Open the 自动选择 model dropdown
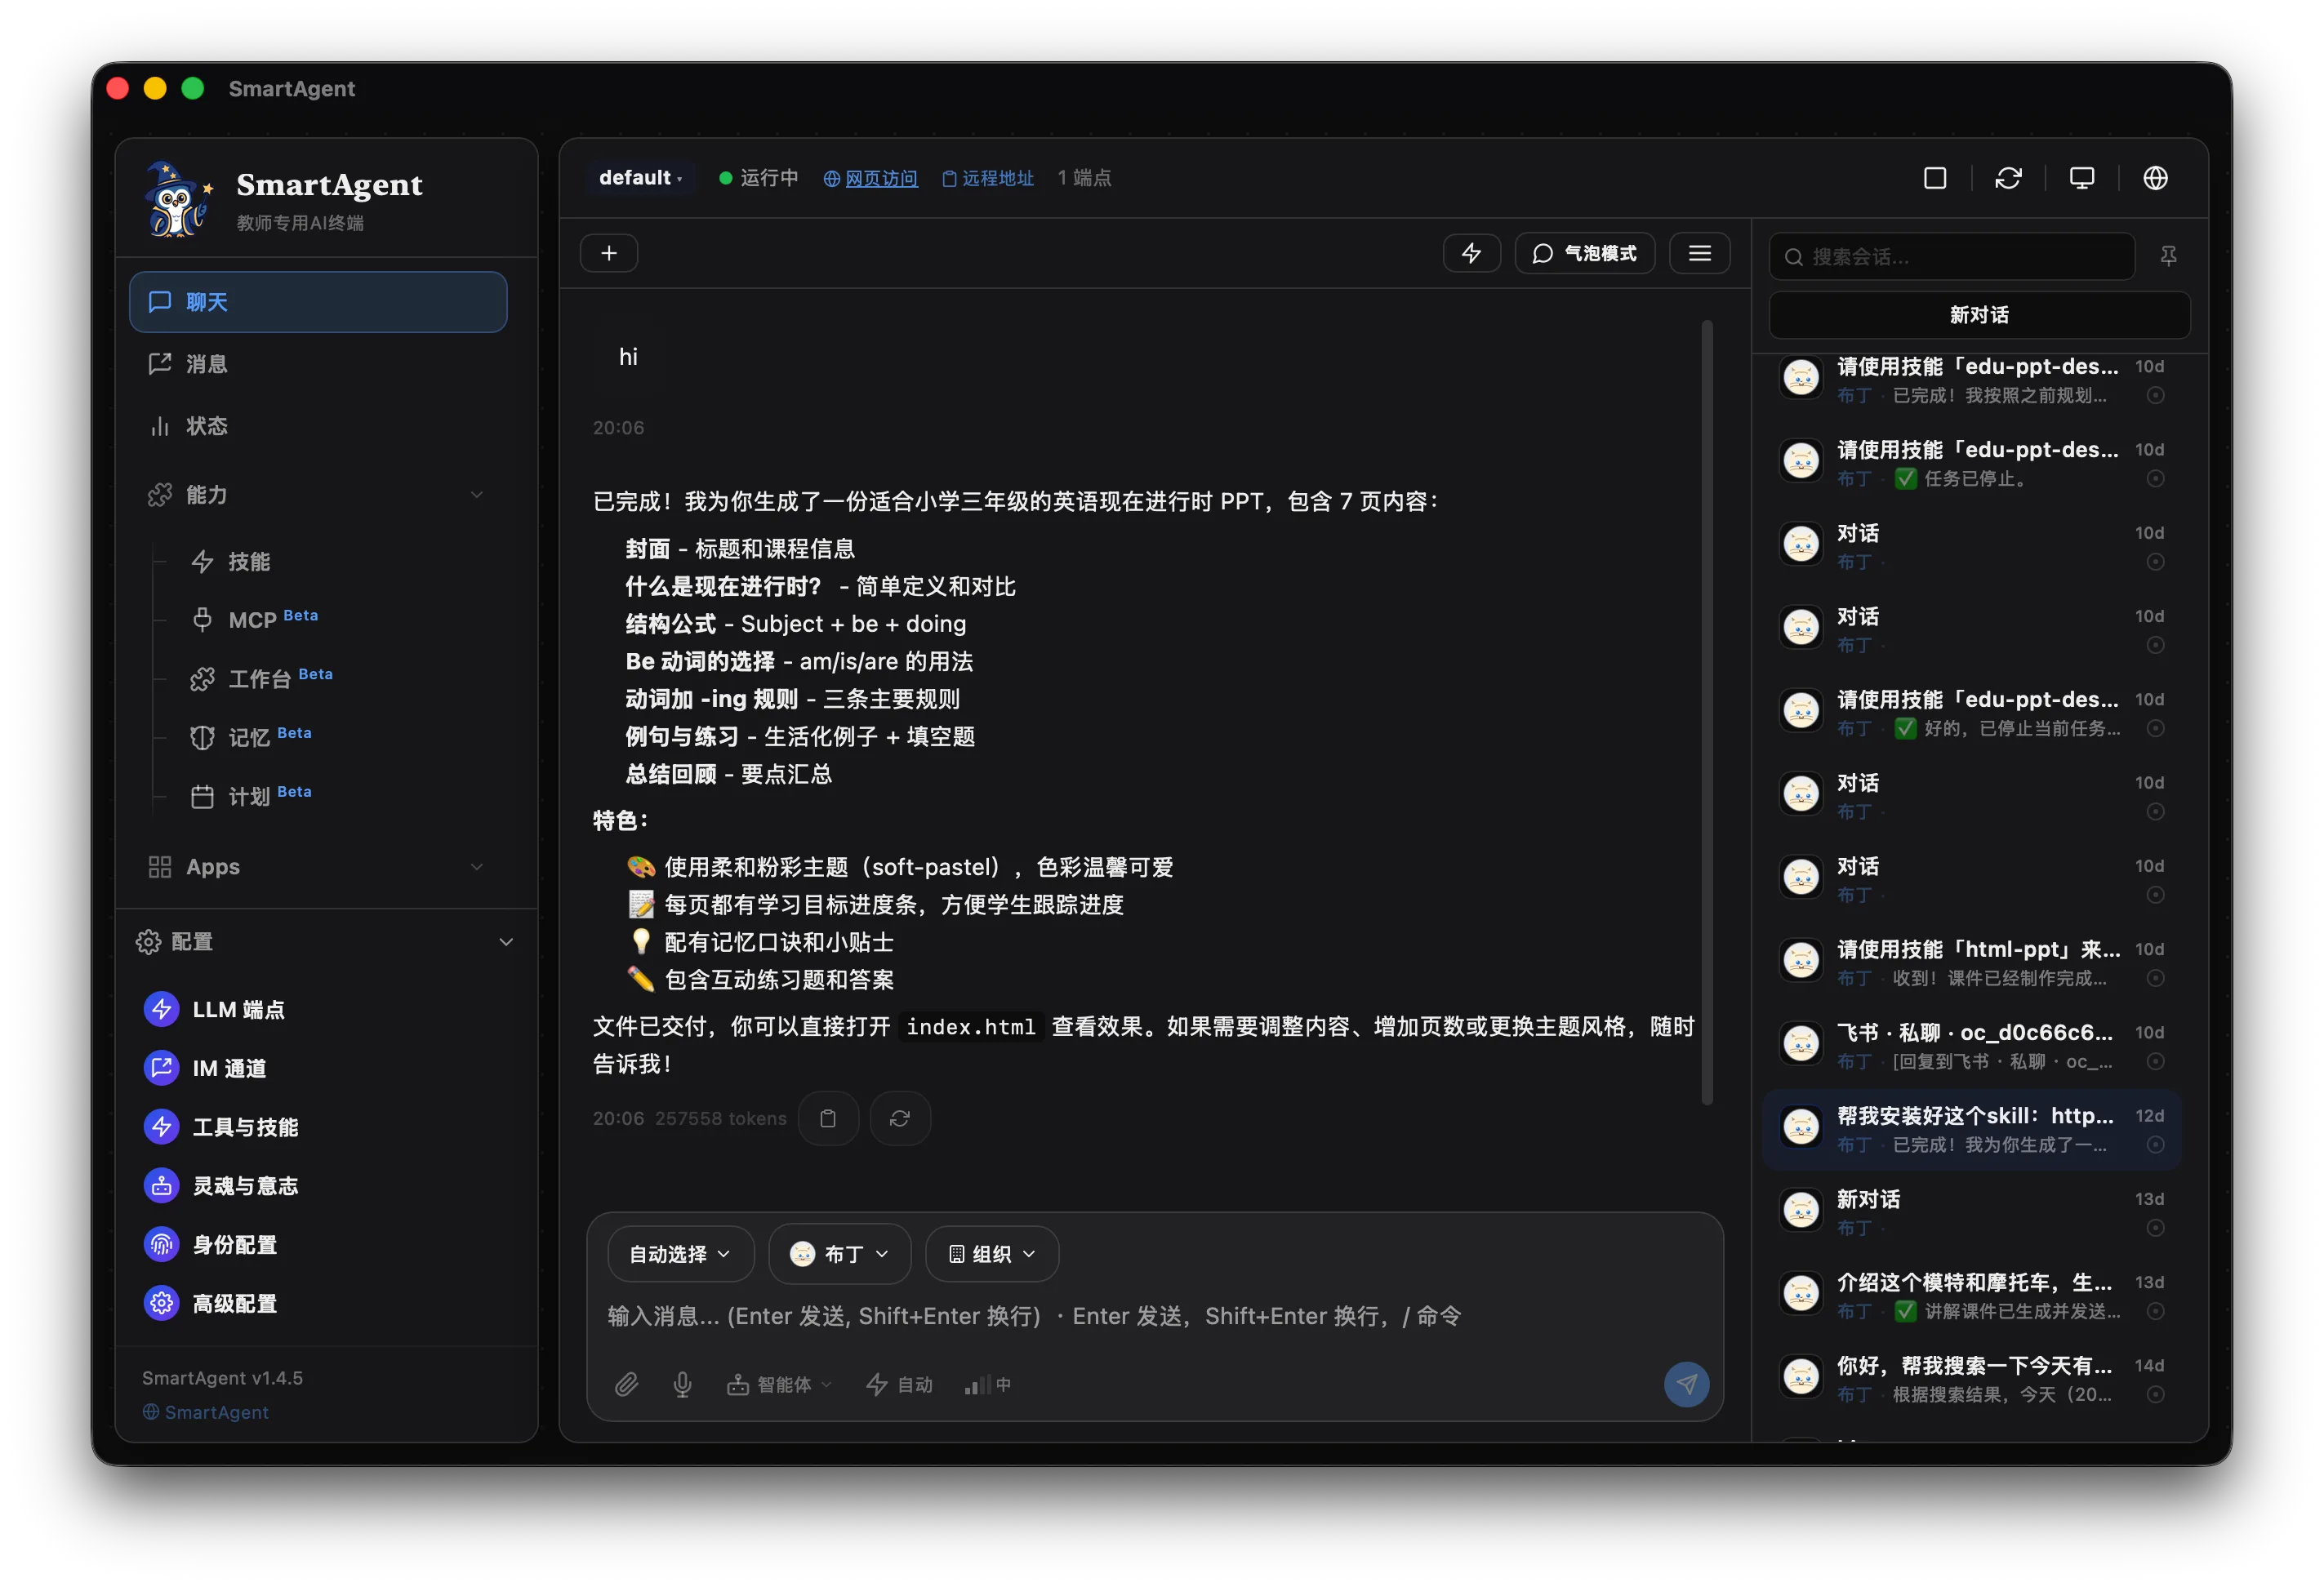Image resolution: width=2324 pixels, height=1587 pixels. 680,1254
